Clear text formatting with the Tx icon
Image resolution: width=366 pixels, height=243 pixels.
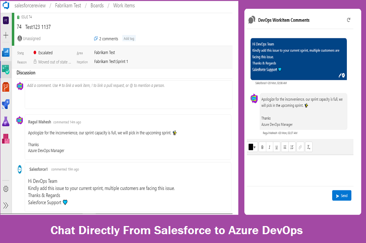309,147
